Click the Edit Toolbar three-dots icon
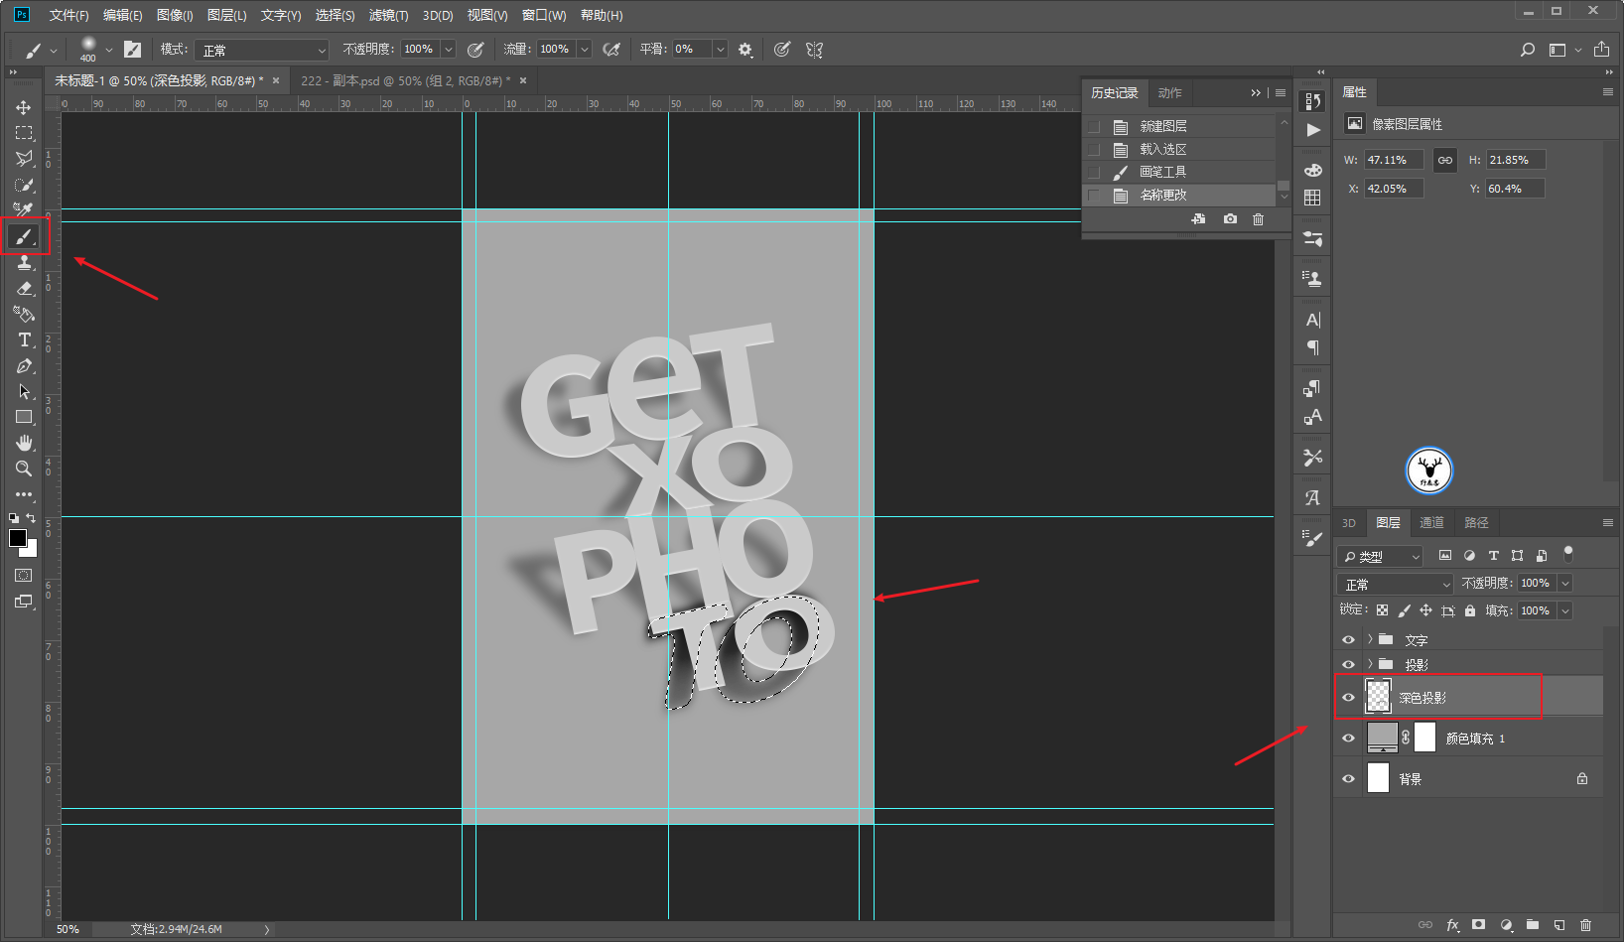Image resolution: width=1624 pixels, height=942 pixels. (x=24, y=494)
